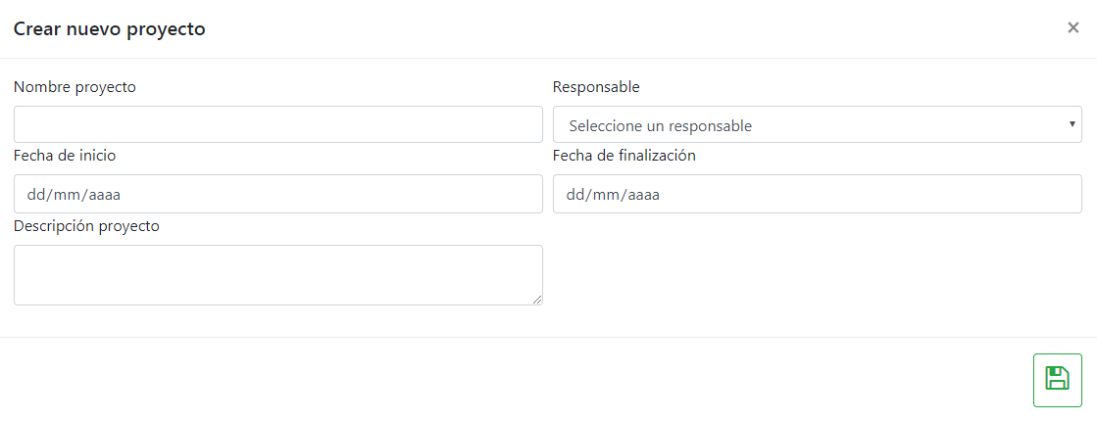Screen dimensions: 1097x421
Task: Focus the Nombre proyecto text field
Action: (x=277, y=124)
